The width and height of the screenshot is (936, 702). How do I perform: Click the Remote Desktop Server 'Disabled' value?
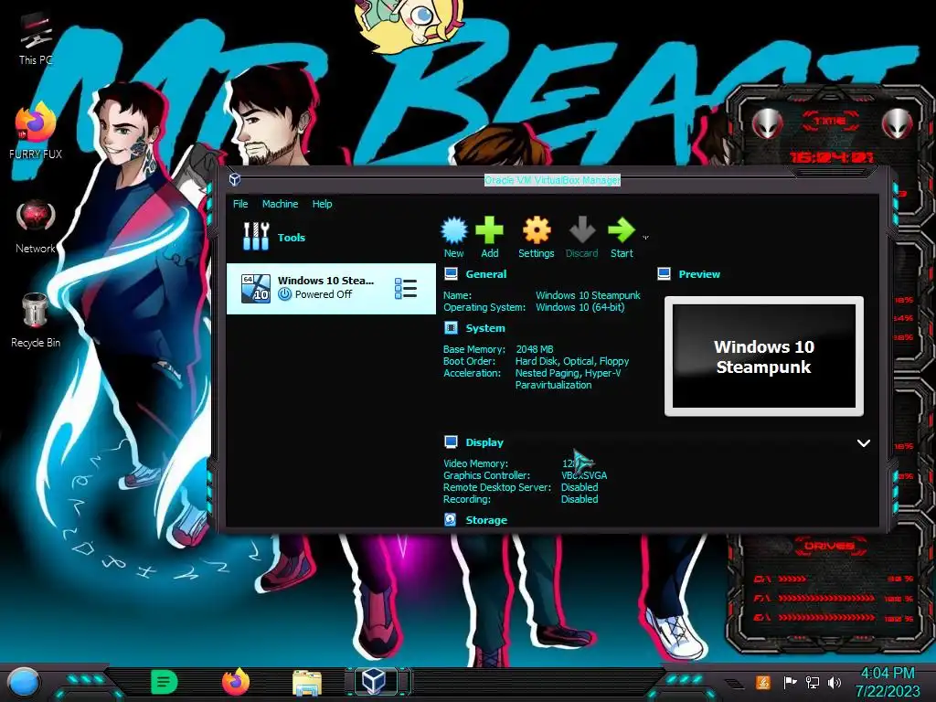point(579,487)
